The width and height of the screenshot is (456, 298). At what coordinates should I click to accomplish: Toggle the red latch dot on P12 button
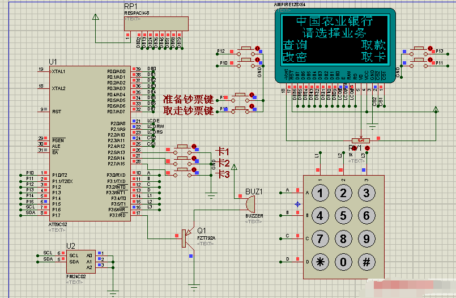click(x=257, y=48)
